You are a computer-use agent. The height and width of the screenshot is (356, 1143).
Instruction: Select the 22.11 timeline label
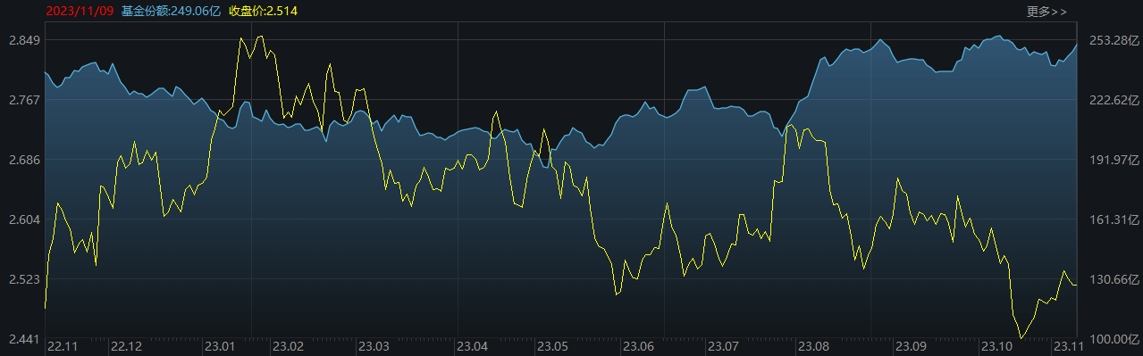pos(63,346)
